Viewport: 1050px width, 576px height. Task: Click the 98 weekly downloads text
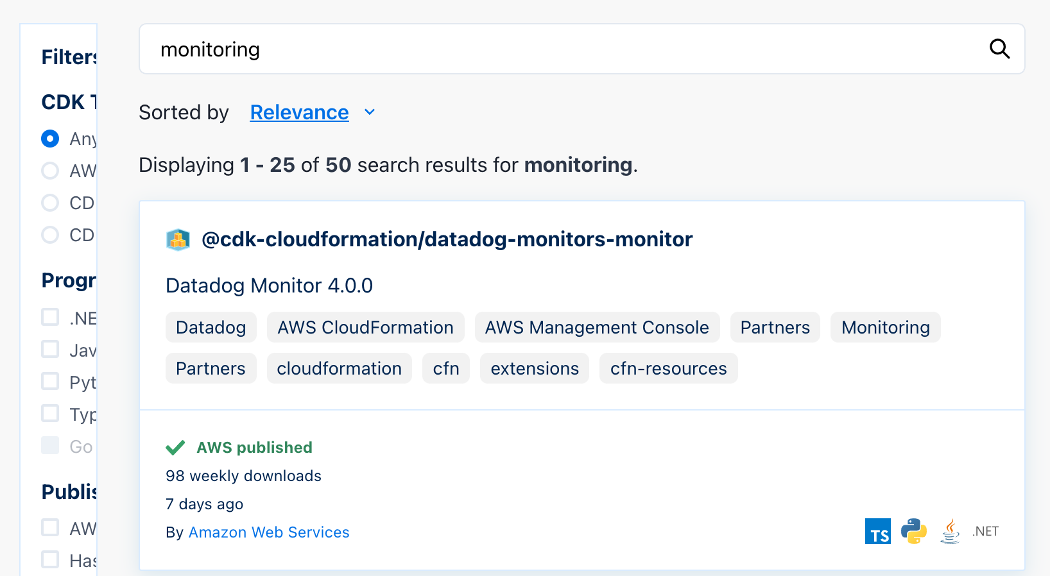(x=243, y=476)
